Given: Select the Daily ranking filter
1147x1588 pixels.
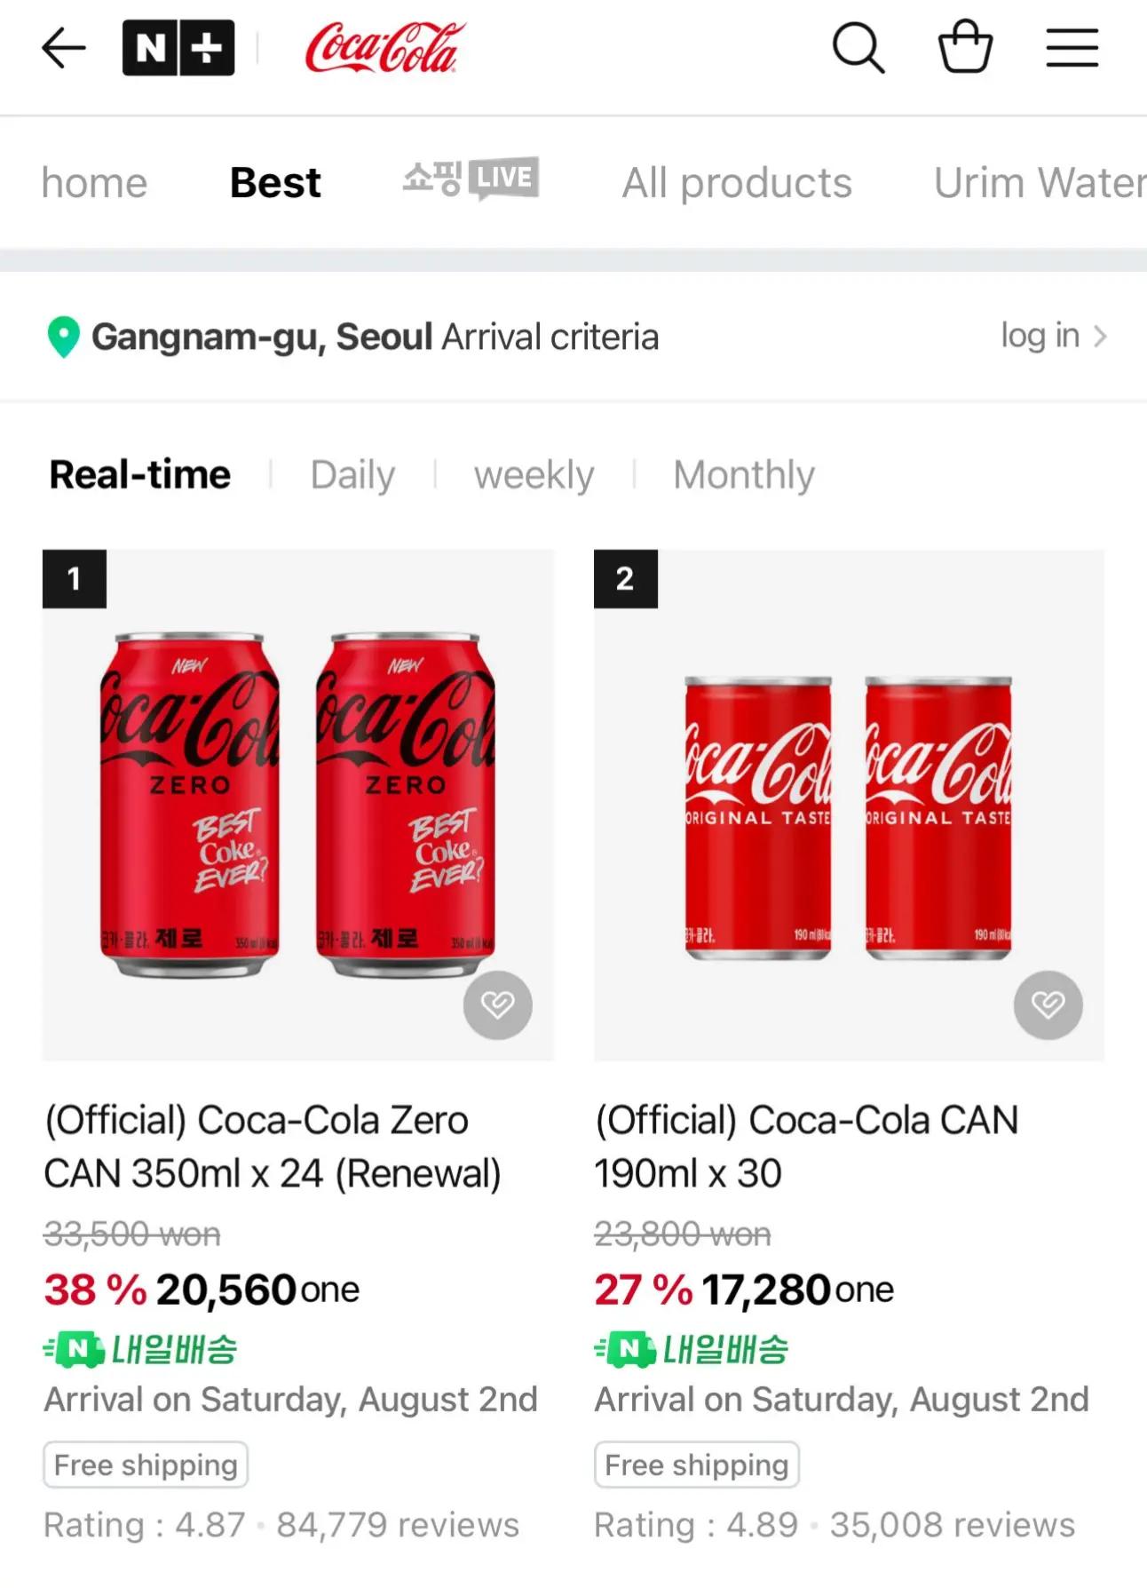Looking at the screenshot, I should click(x=352, y=475).
